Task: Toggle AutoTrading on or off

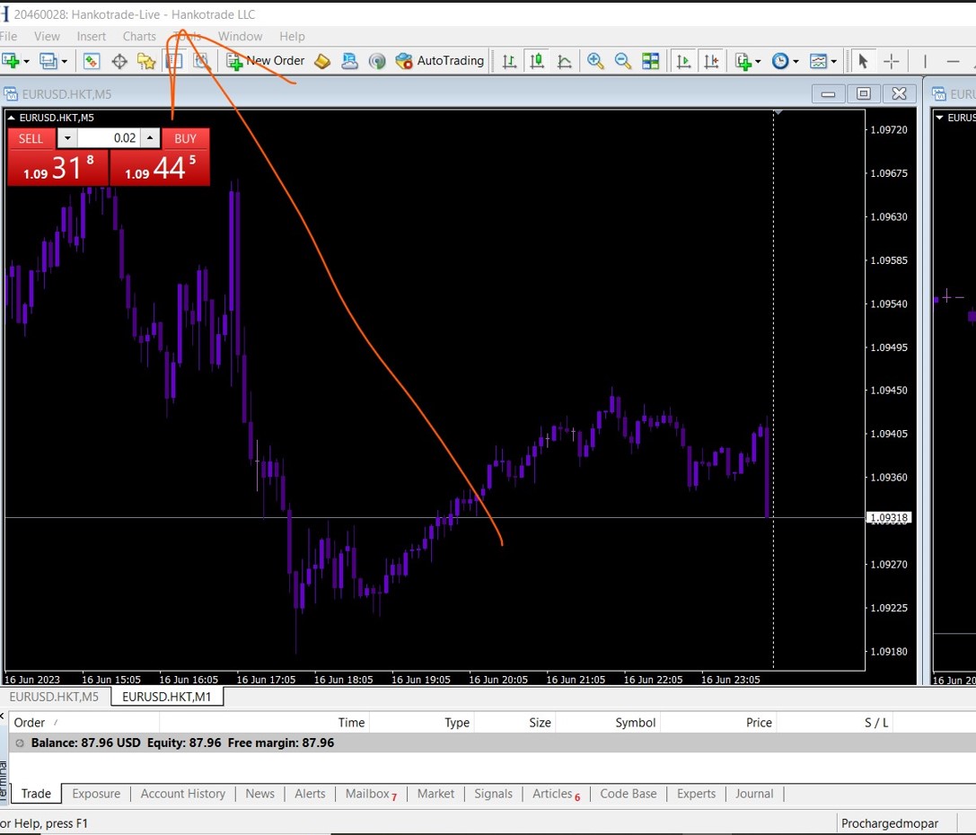Action: 439,61
